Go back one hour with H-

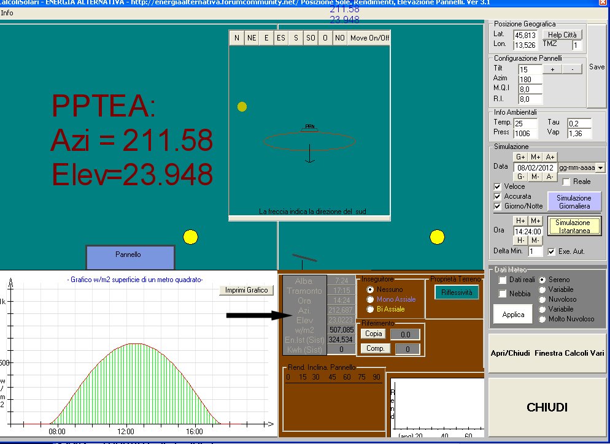click(x=520, y=240)
